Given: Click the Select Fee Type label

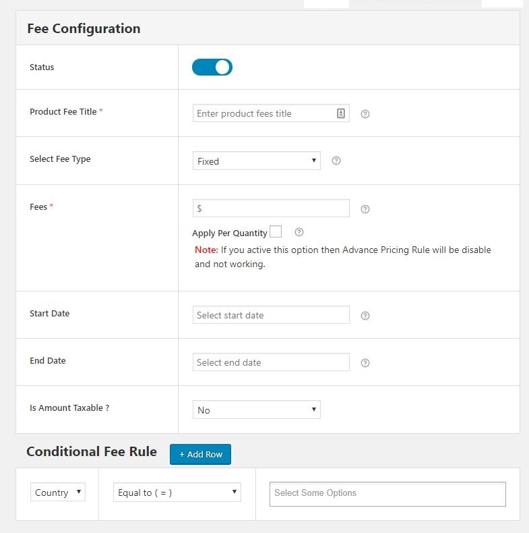Looking at the screenshot, I should (x=60, y=159).
